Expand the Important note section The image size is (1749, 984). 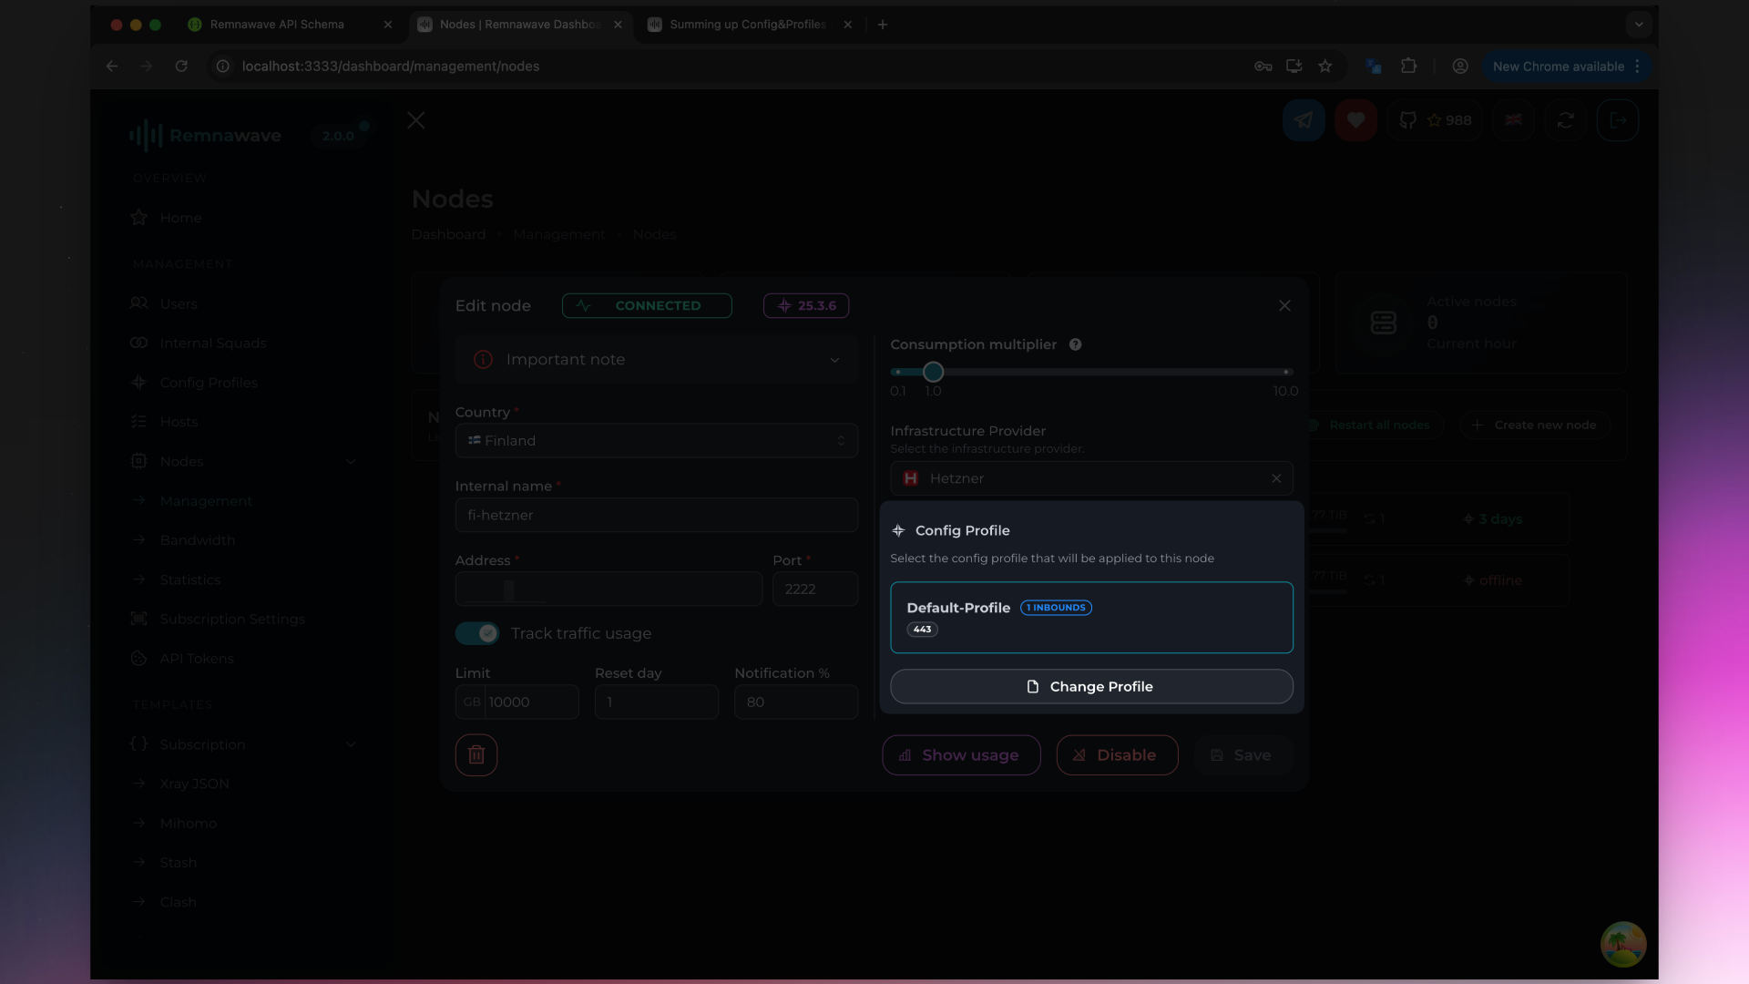(x=834, y=359)
